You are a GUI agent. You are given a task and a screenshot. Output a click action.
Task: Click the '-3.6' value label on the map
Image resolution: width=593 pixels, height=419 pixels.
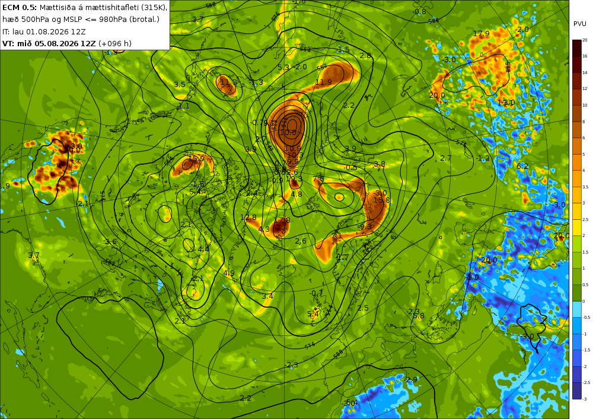[110, 241]
